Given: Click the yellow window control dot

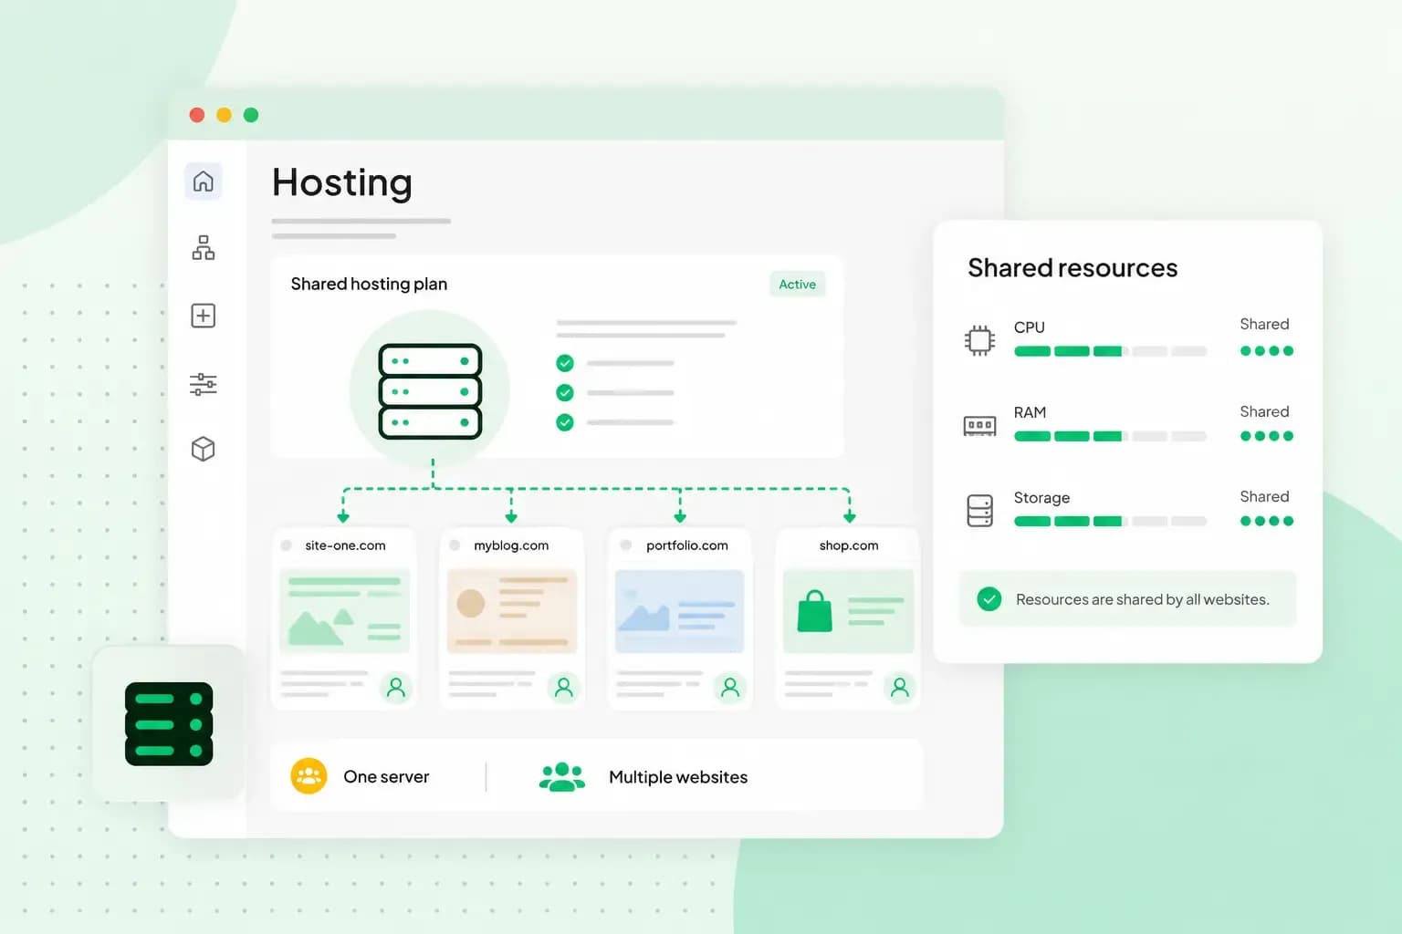Looking at the screenshot, I should point(224,115).
